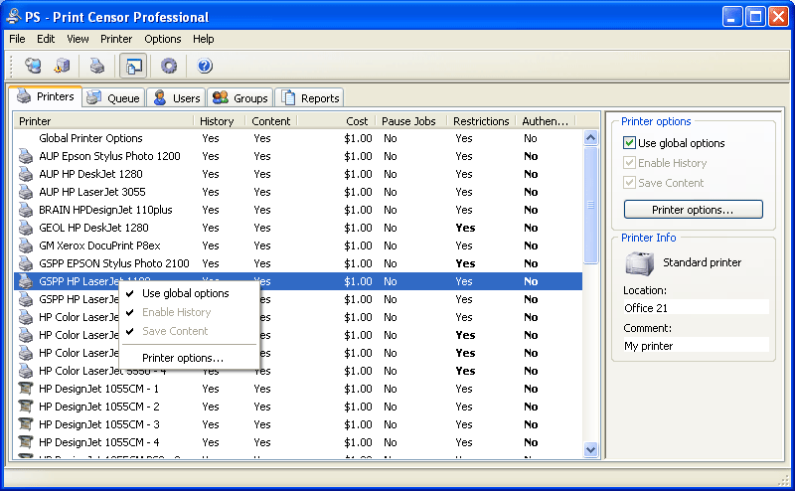
Task: Switch to the Reports tab
Action: [310, 97]
